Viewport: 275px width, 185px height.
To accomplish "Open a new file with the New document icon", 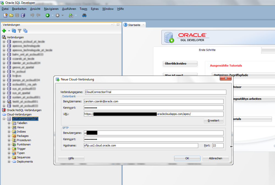I will (5, 15).
